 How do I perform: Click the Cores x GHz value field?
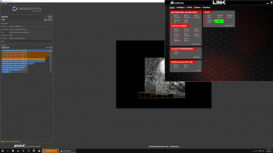click(30, 29)
